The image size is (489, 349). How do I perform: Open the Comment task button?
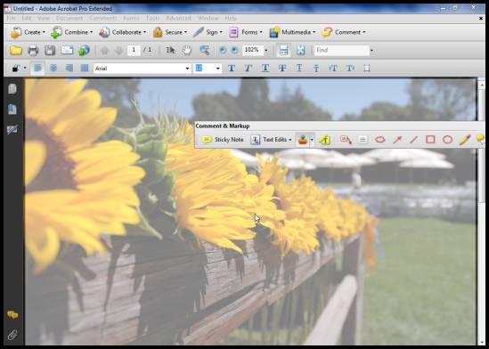tap(343, 32)
